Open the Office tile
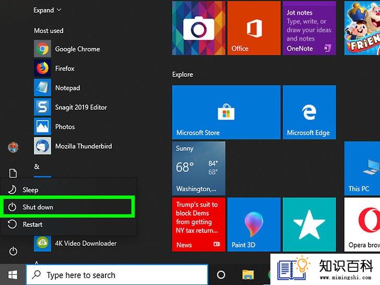Image resolution: width=380 pixels, height=285 pixels. [254, 28]
